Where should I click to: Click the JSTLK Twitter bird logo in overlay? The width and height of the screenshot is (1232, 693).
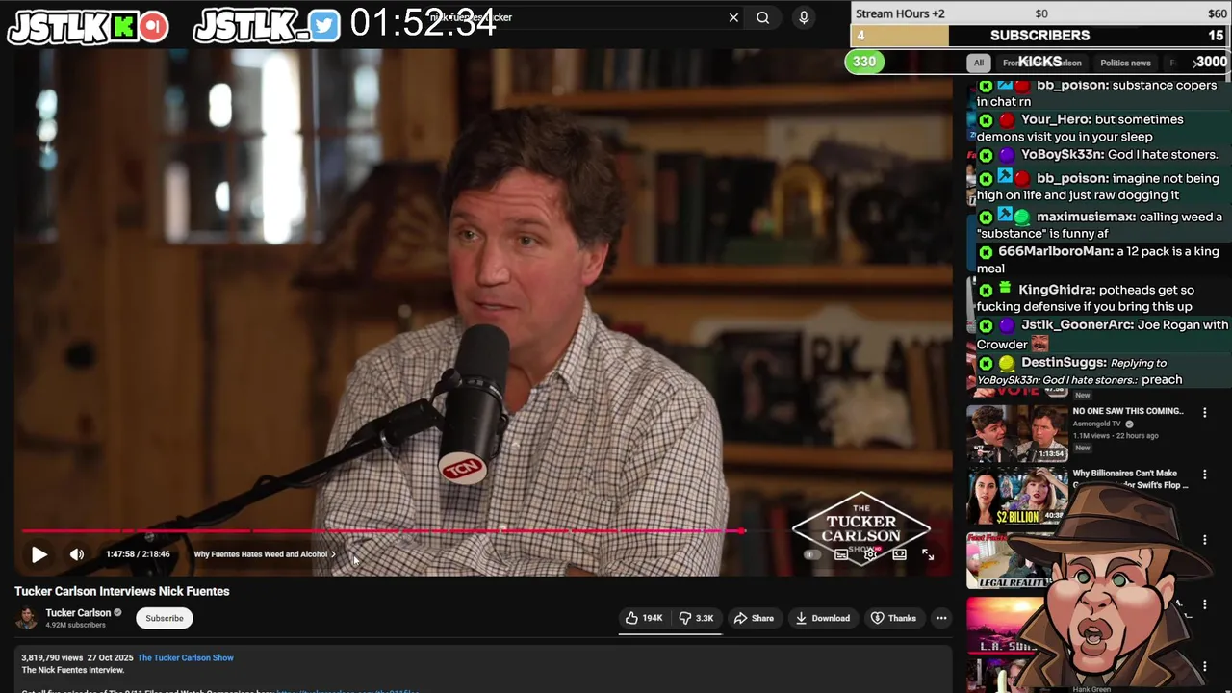click(x=267, y=26)
